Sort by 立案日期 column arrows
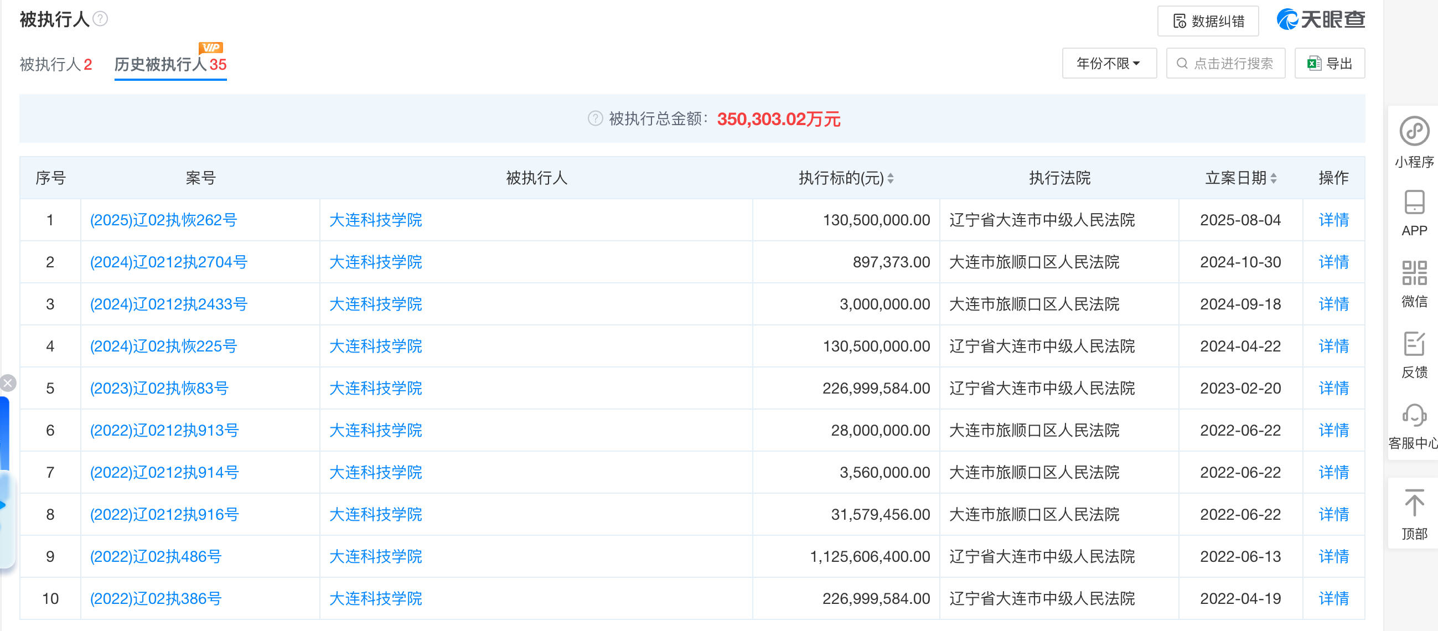 1273,178
